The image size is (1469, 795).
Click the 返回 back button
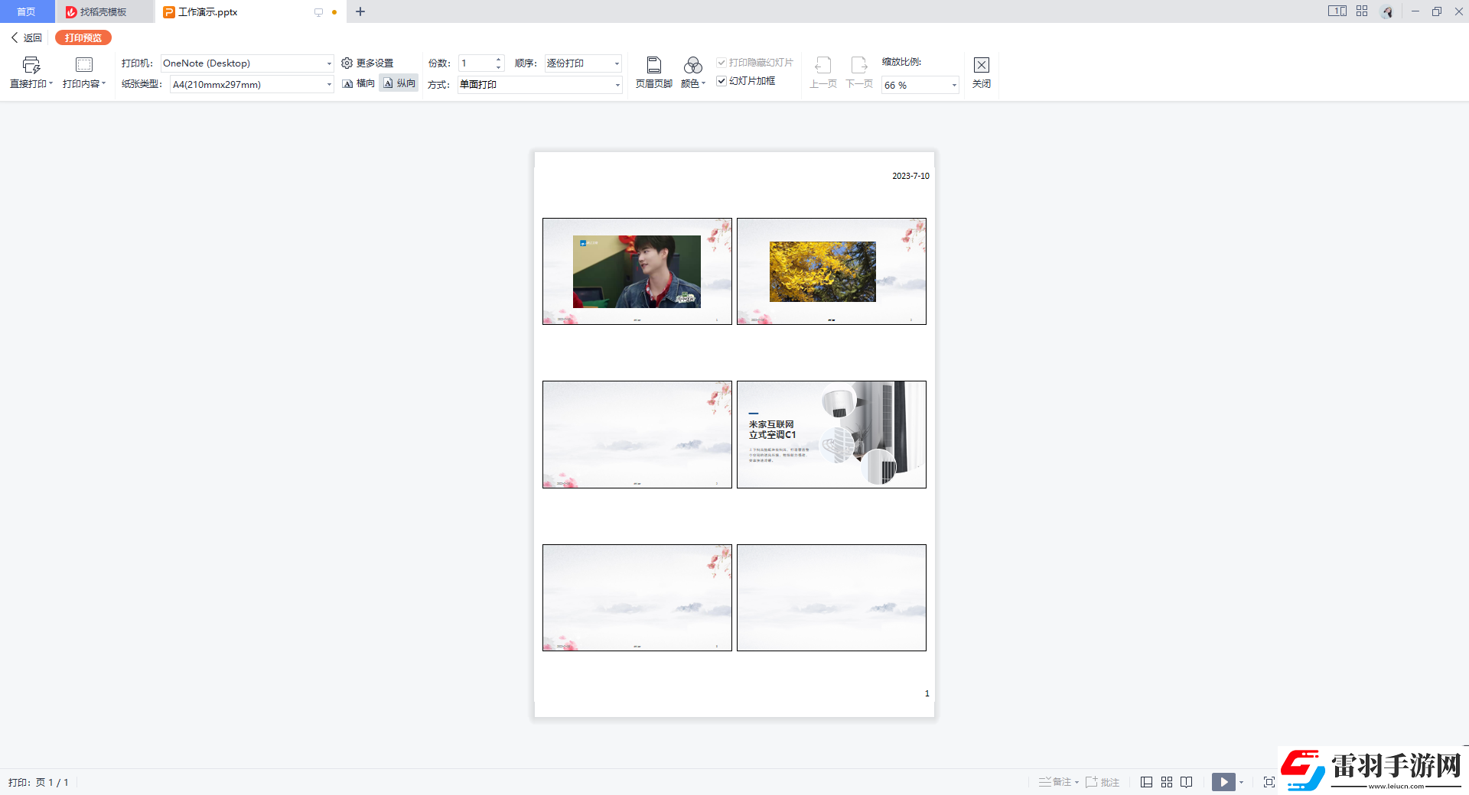pos(27,37)
